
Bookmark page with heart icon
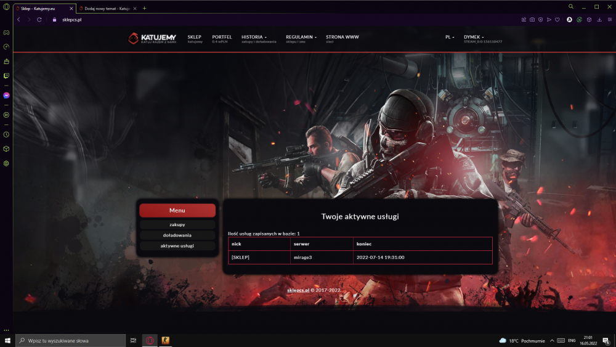coord(557,20)
